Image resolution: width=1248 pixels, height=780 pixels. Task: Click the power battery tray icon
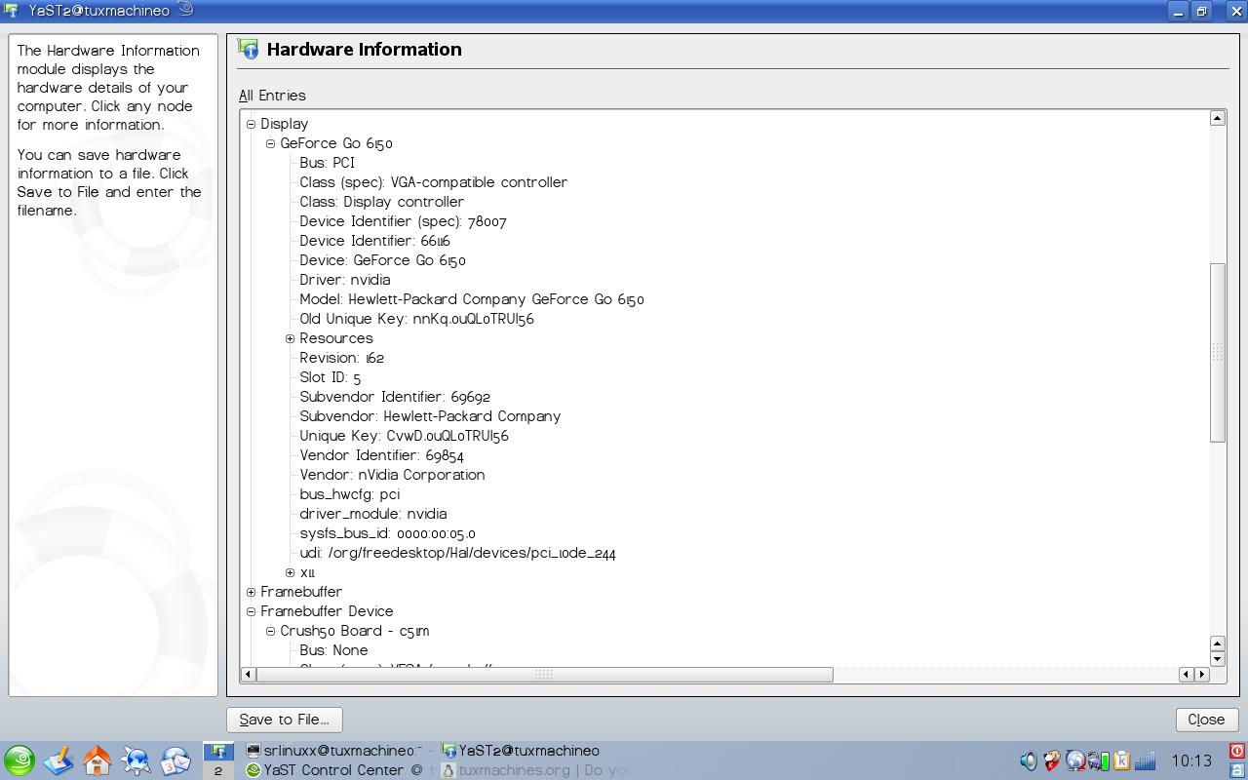(x=1098, y=760)
